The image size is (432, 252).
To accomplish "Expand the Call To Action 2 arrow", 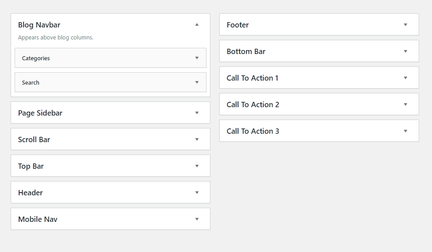I will click(x=405, y=105).
